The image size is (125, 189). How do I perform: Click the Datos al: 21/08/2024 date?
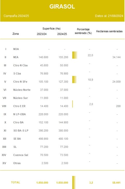click(x=109, y=16)
